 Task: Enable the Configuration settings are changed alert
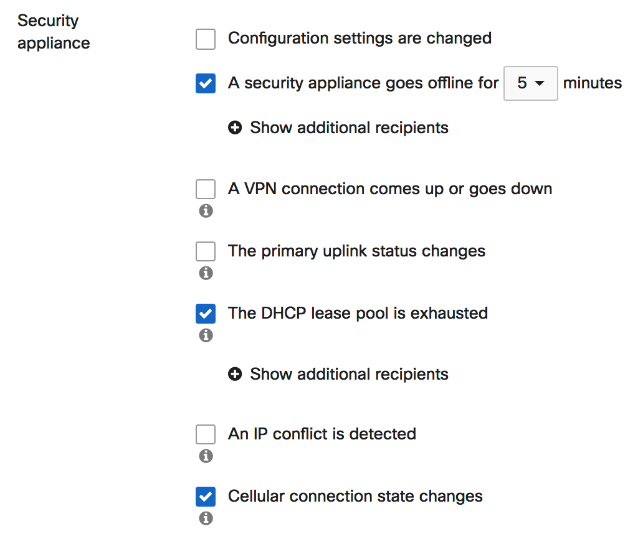click(x=206, y=39)
